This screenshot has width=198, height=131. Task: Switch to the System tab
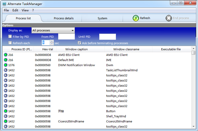(102, 18)
